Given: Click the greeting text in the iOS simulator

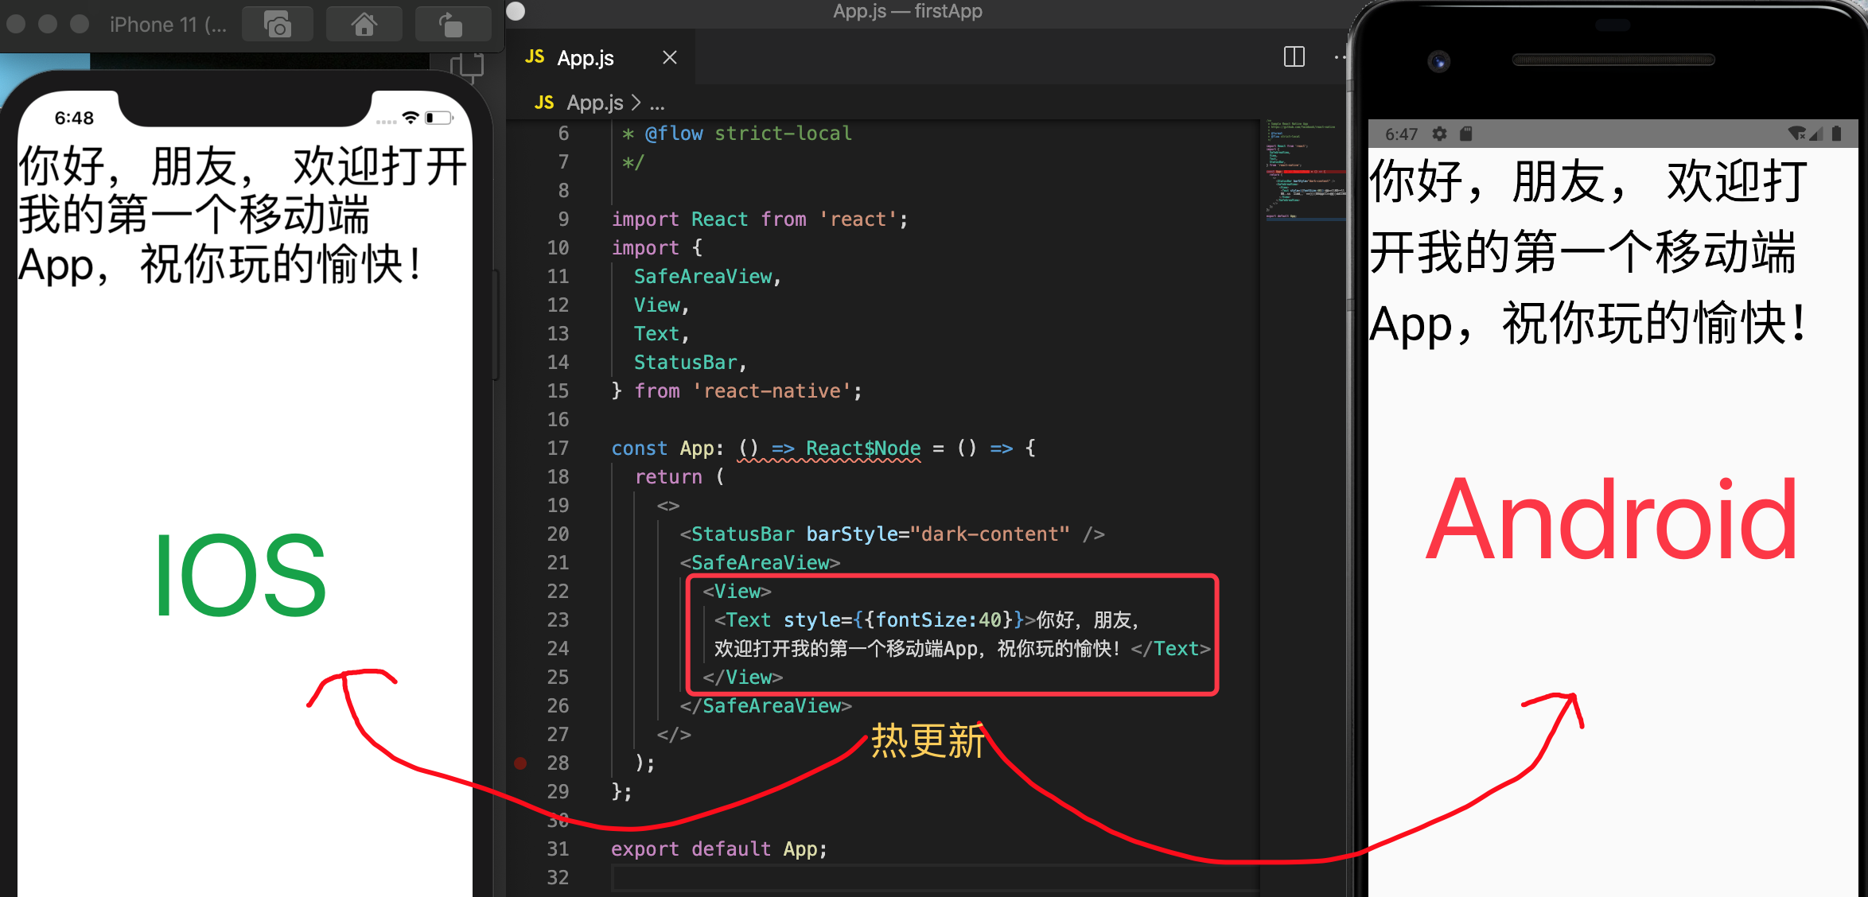Looking at the screenshot, I should point(243,216).
